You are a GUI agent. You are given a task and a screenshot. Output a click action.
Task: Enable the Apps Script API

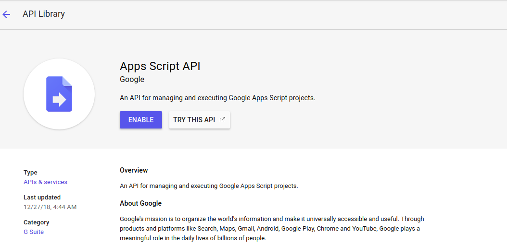[140, 120]
